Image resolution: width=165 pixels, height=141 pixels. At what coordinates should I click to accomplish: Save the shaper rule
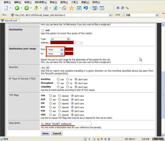click(45, 133)
